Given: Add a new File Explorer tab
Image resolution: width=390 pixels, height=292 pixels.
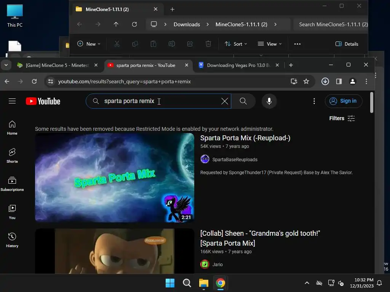Looking at the screenshot, I should pos(173,10).
